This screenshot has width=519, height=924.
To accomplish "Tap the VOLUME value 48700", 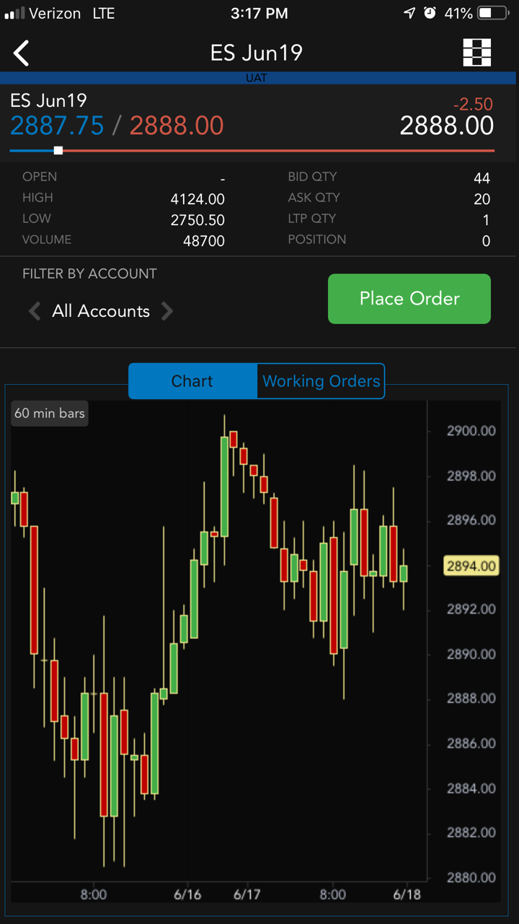I will point(204,240).
